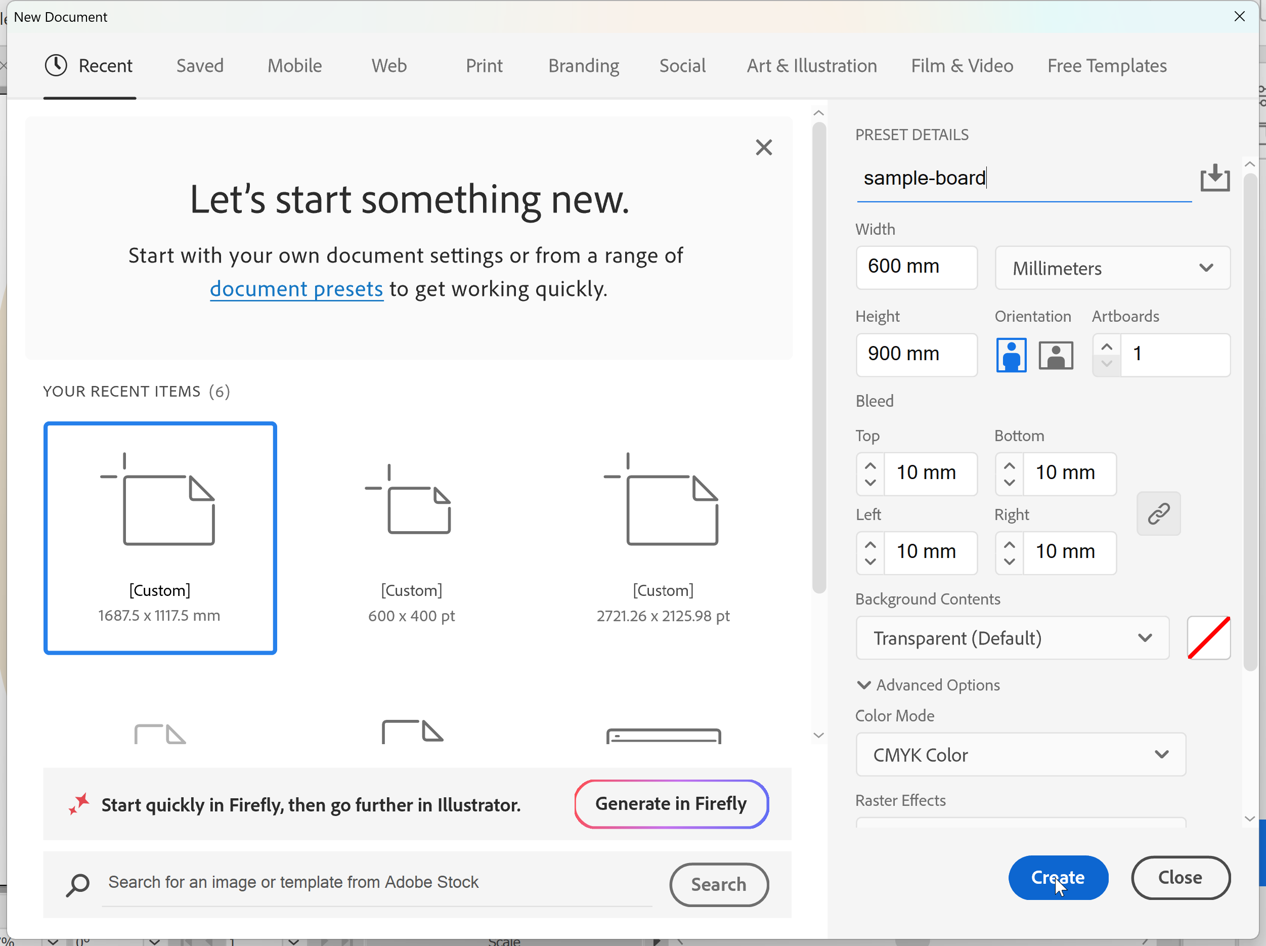Follow the document presets link

coord(296,289)
